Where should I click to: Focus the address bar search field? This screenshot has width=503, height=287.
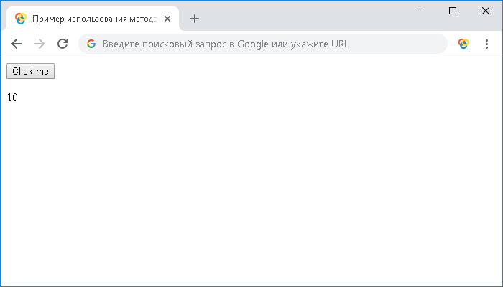click(273, 44)
